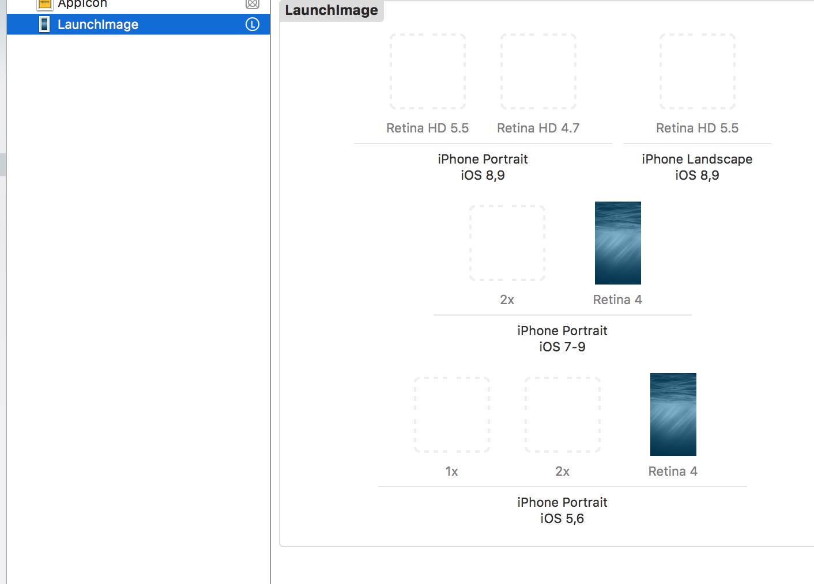Screen dimensions: 814x584
Task: Select Retina 4 launch image for iOS 7-9
Action: 618,243
